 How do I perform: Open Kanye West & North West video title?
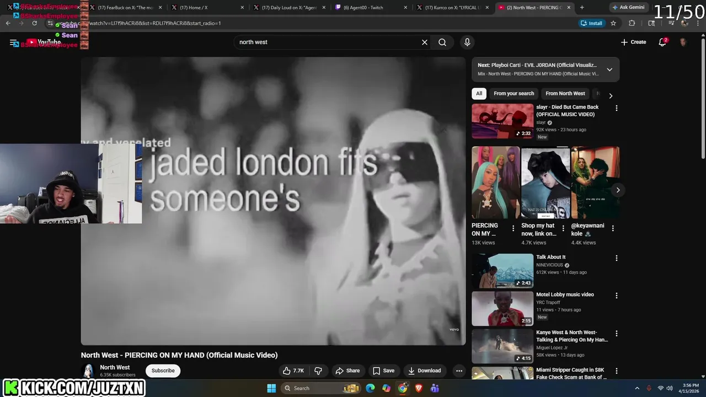572,336
